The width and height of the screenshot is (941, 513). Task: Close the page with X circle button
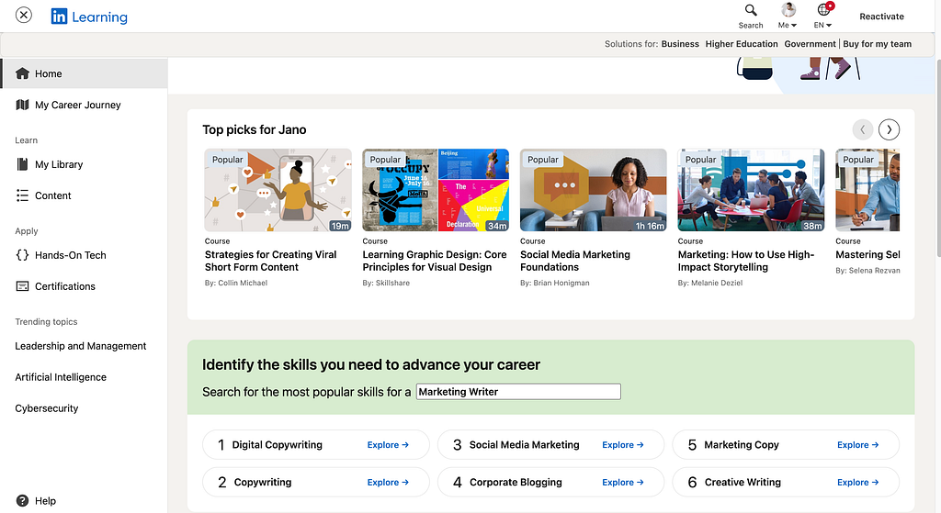23,15
